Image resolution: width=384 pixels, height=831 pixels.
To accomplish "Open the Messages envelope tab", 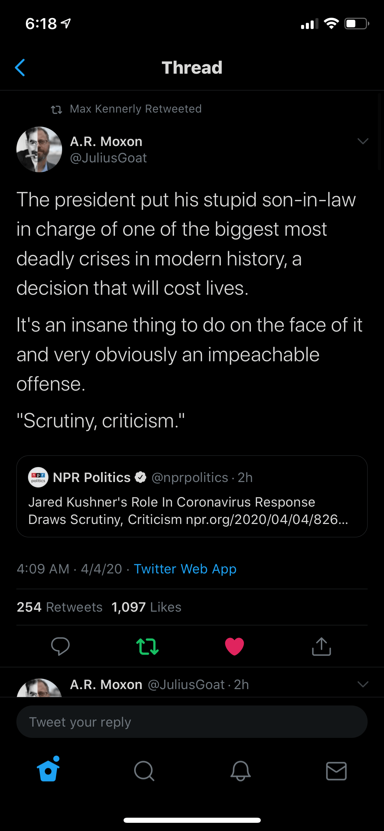I will 336,771.
